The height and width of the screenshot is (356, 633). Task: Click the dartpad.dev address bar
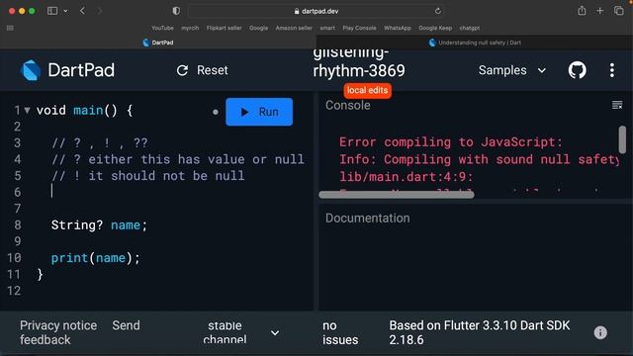[x=316, y=11]
